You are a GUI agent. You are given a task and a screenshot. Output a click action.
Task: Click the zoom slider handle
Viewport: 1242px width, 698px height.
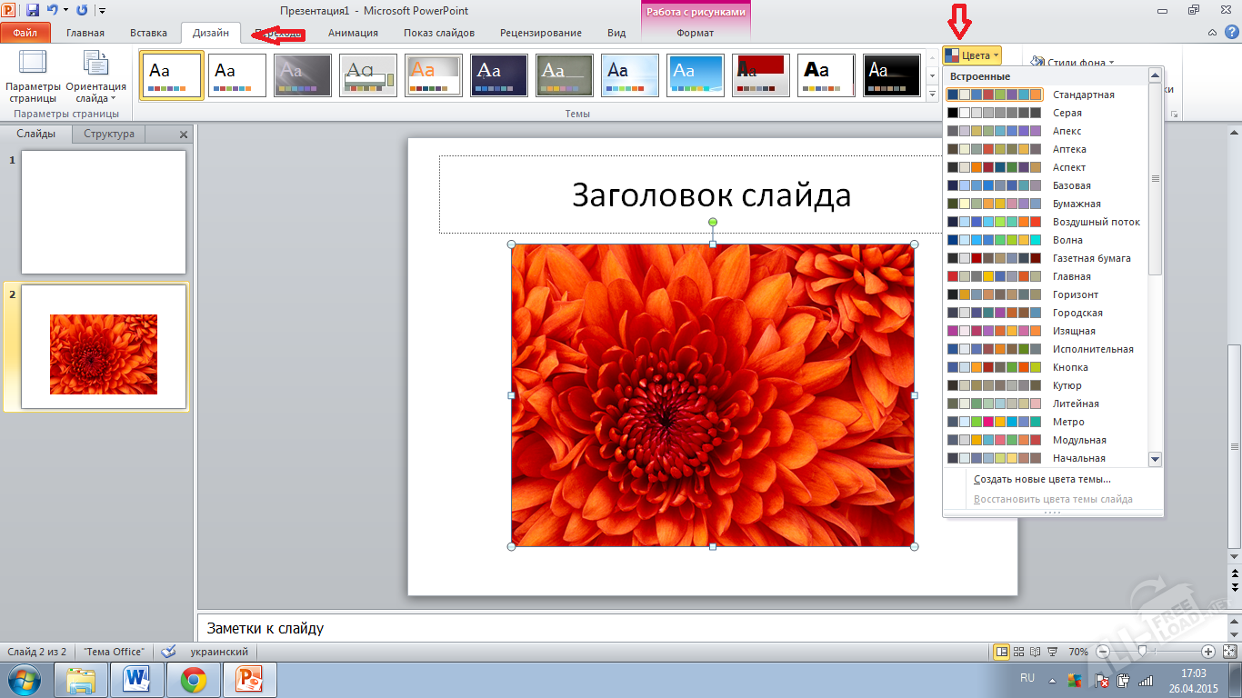pyautogui.click(x=1141, y=652)
